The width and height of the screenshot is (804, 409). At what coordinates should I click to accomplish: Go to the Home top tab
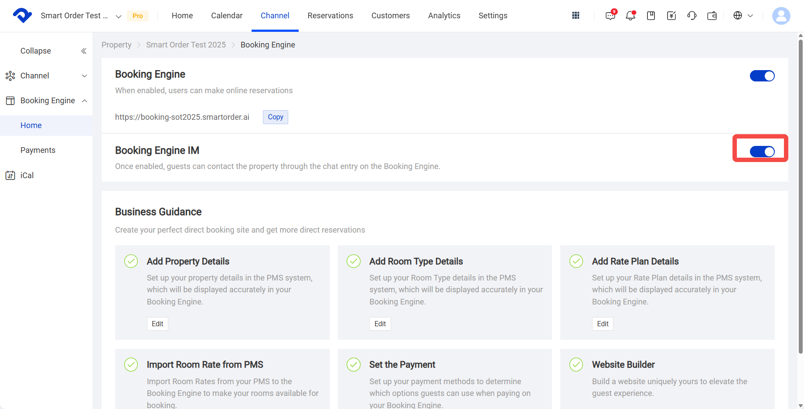coord(182,16)
